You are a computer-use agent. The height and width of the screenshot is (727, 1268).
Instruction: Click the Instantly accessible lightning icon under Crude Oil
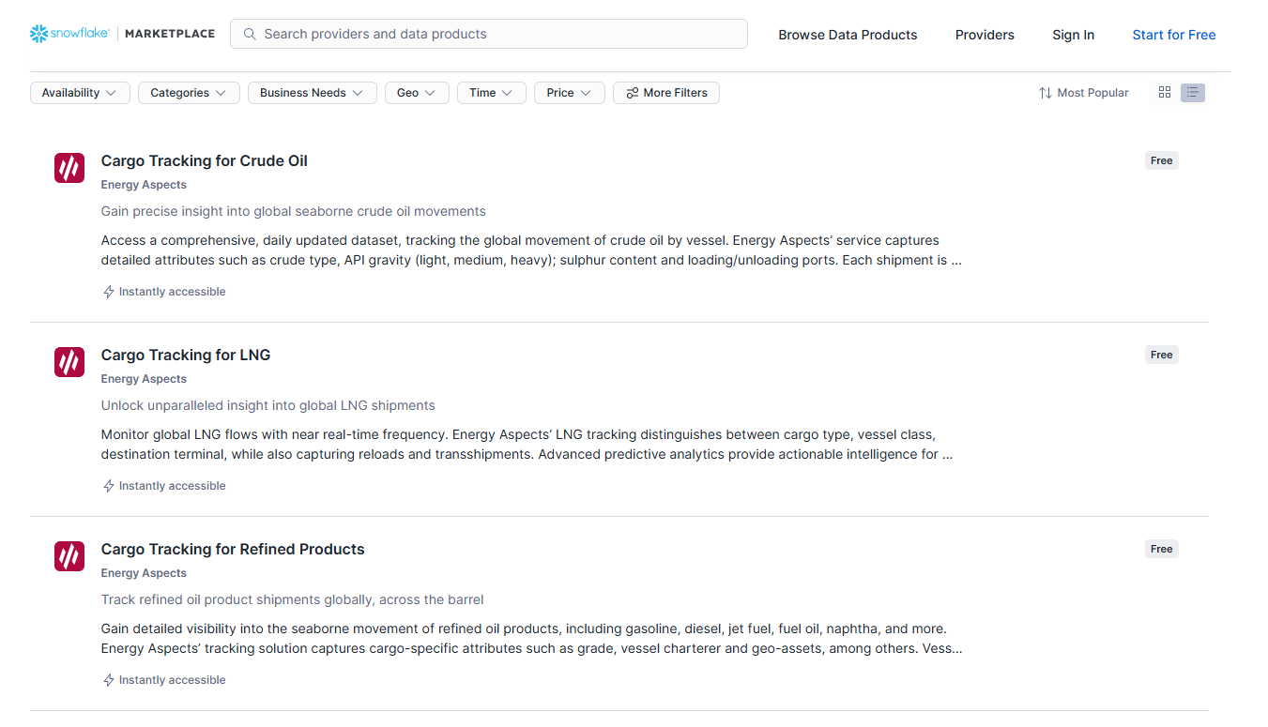click(107, 292)
